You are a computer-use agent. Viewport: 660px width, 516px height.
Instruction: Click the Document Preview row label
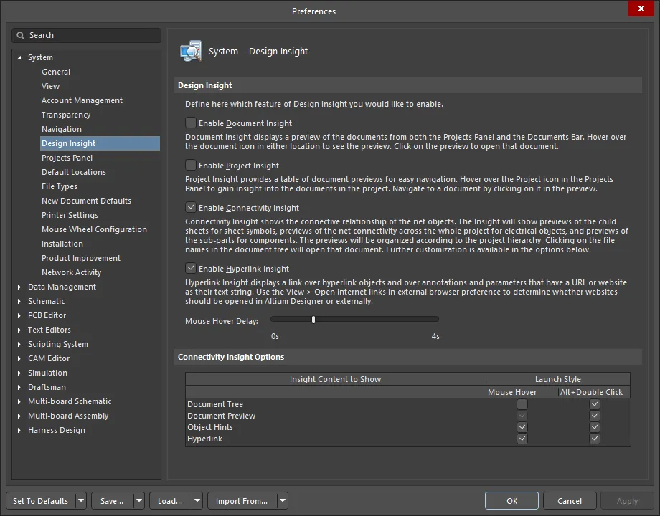pyautogui.click(x=222, y=416)
